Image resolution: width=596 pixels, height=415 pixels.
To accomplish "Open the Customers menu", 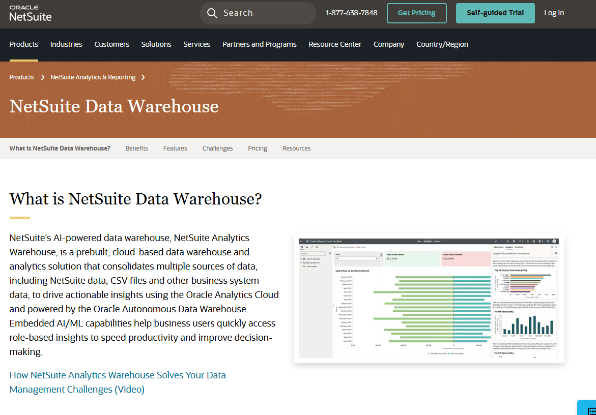I will pyautogui.click(x=112, y=44).
